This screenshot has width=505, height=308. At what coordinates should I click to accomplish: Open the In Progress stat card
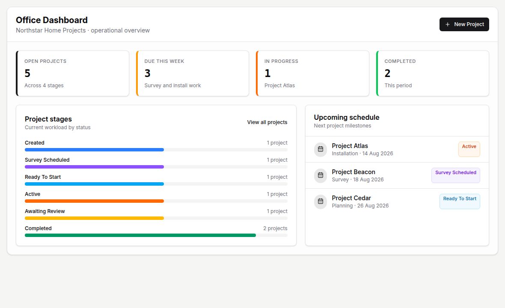[312, 74]
